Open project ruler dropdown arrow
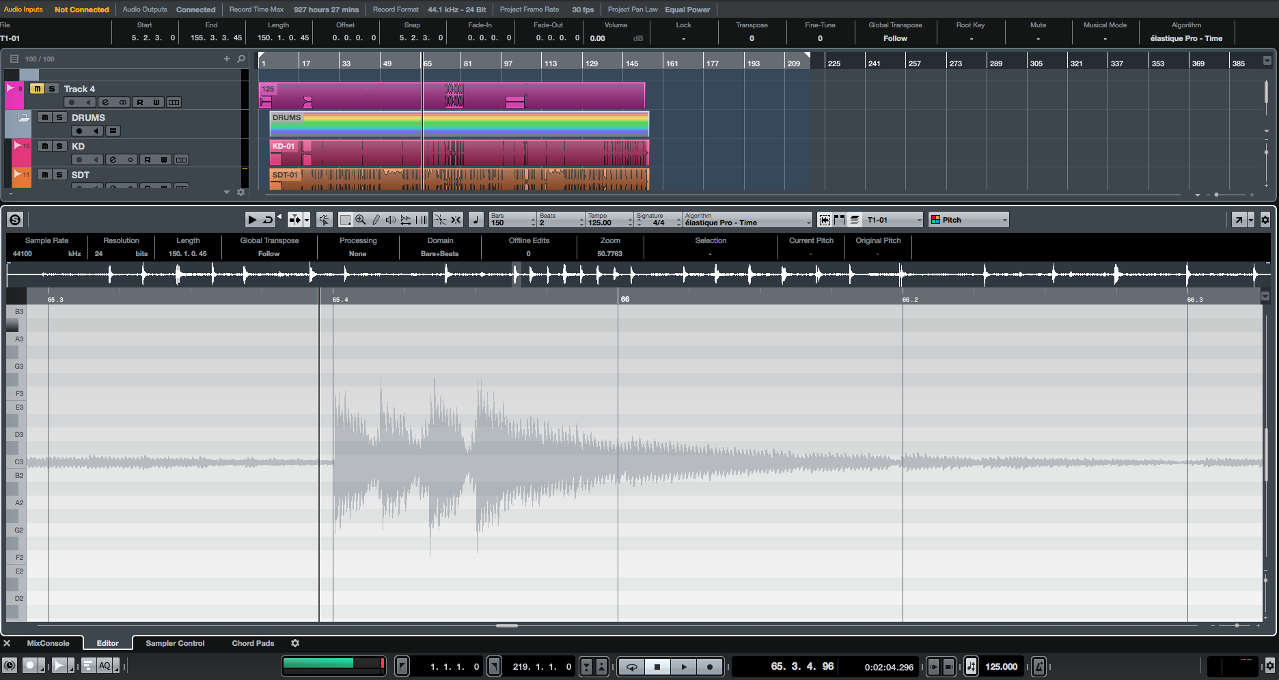 tap(1267, 61)
